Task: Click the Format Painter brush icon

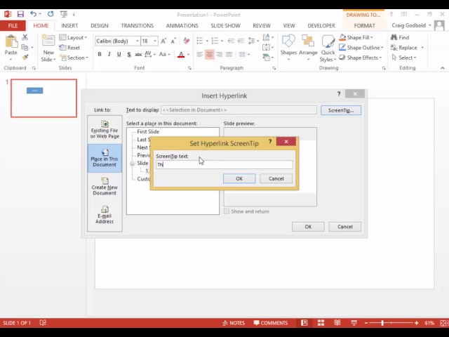Action: point(25,58)
